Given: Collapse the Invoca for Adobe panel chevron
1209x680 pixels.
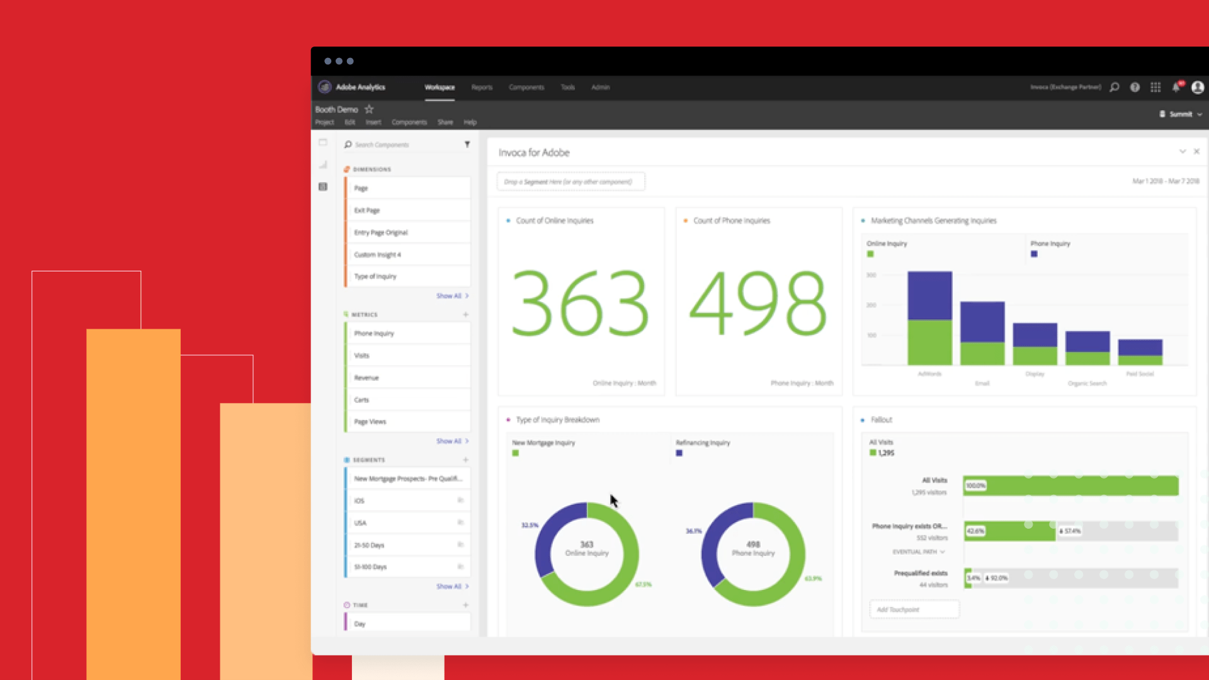Looking at the screenshot, I should pyautogui.click(x=1182, y=152).
